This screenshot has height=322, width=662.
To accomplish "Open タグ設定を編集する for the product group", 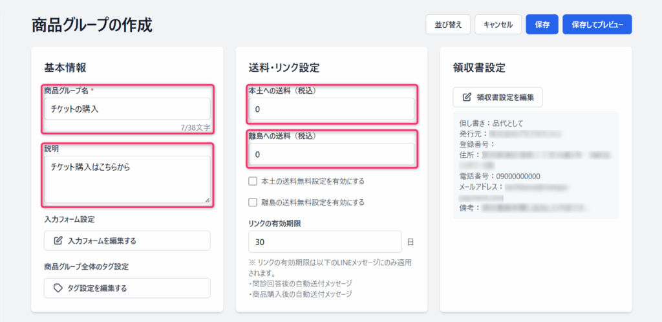I will [127, 288].
